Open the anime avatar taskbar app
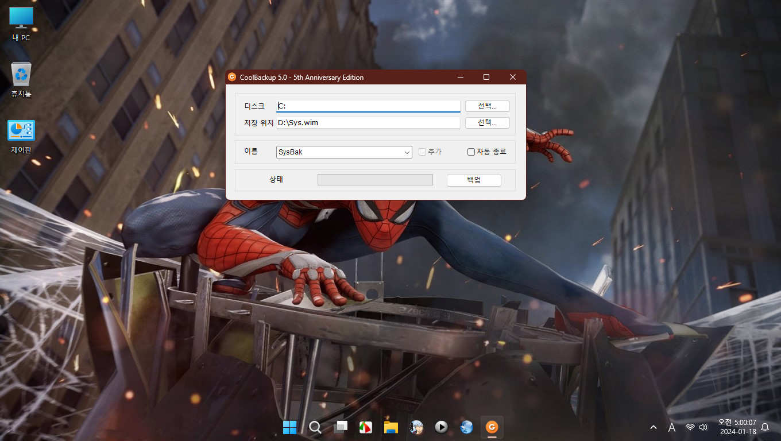This screenshot has height=441, width=781. click(416, 427)
